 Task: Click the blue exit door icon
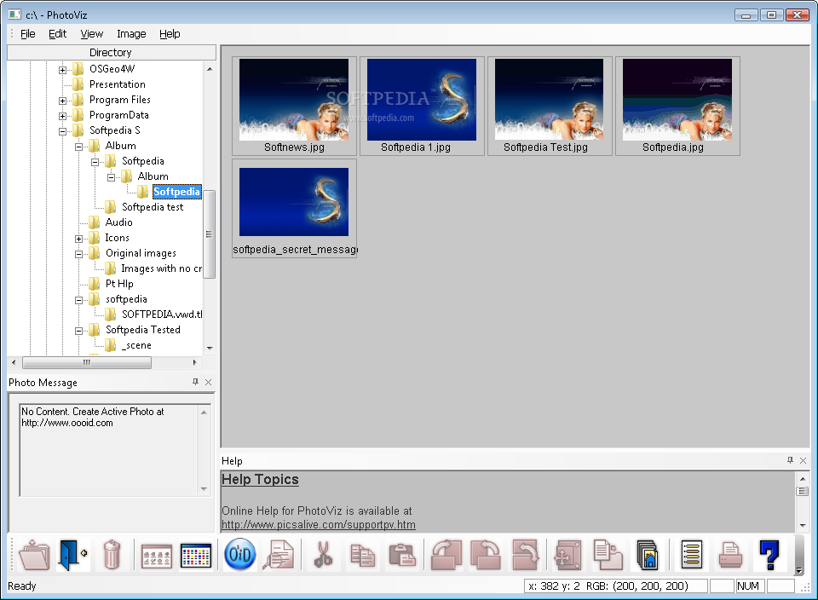tap(72, 555)
